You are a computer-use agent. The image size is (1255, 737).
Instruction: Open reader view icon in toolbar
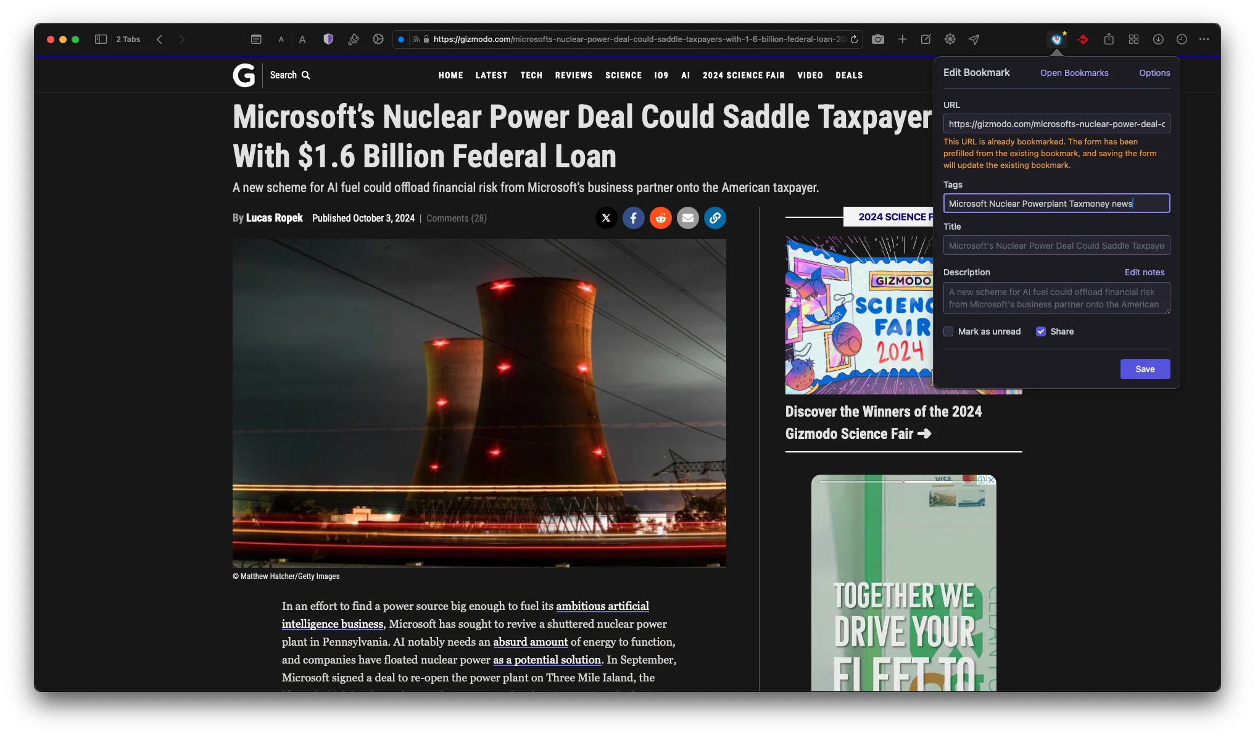pos(256,40)
